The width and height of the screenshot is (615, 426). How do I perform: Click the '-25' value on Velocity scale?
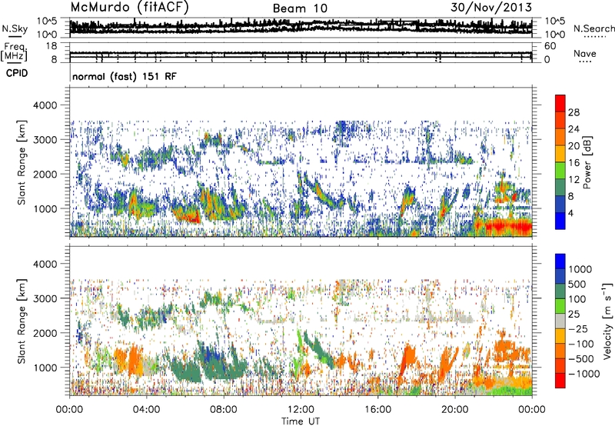(x=580, y=328)
